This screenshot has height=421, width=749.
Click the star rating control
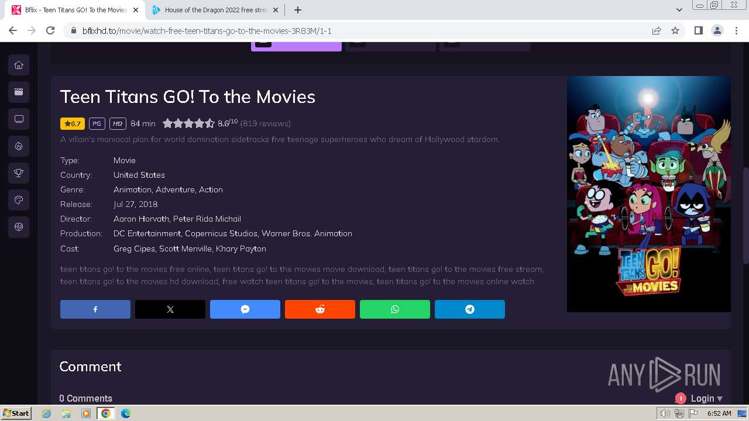[188, 123]
